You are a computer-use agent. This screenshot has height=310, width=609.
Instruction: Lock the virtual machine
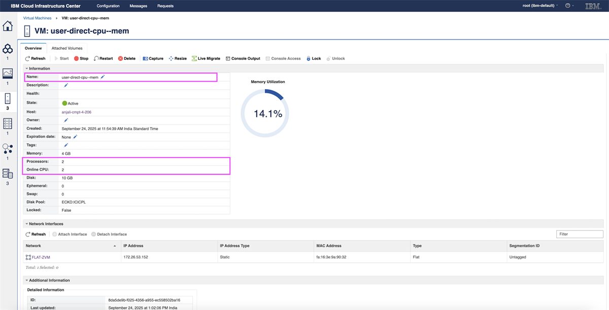(314, 59)
